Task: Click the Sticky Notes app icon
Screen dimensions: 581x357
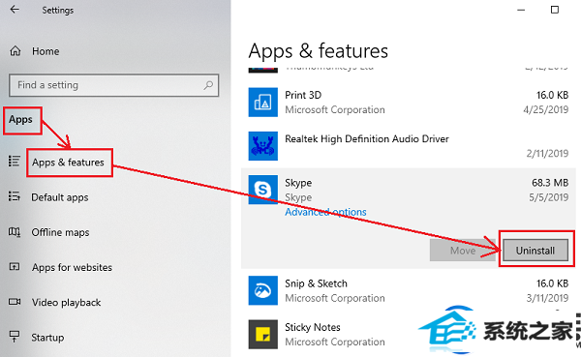Action: (262, 335)
